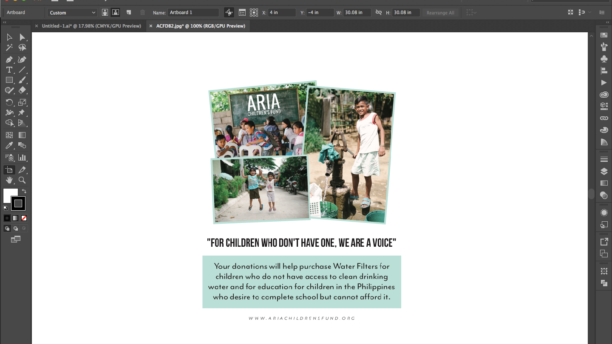
Task: Set fill to None
Action: click(24, 218)
